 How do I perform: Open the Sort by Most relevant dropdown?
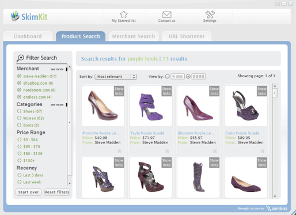(116, 77)
